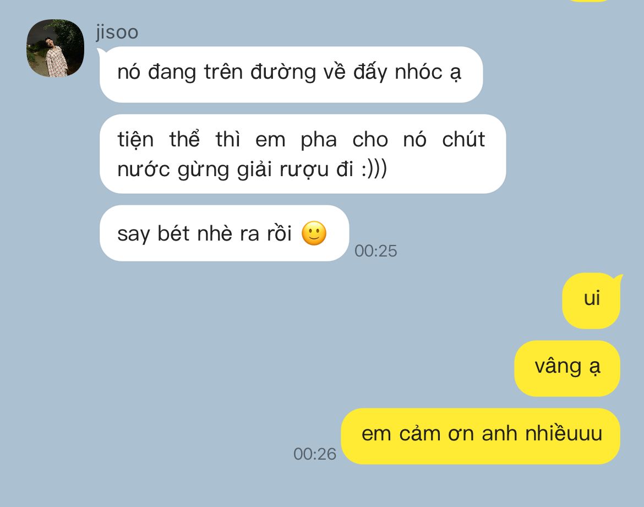Image resolution: width=644 pixels, height=507 pixels.
Task: Click the :))) emoticon text
Action: pyautogui.click(x=374, y=169)
